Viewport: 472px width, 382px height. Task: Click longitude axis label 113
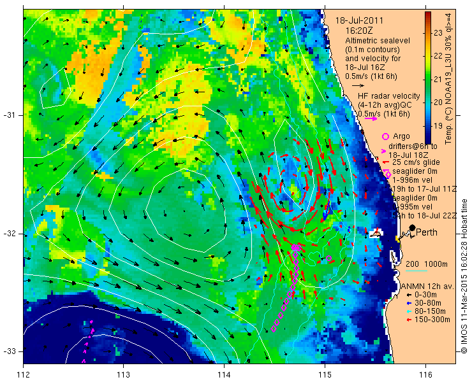pyautogui.click(x=123, y=374)
